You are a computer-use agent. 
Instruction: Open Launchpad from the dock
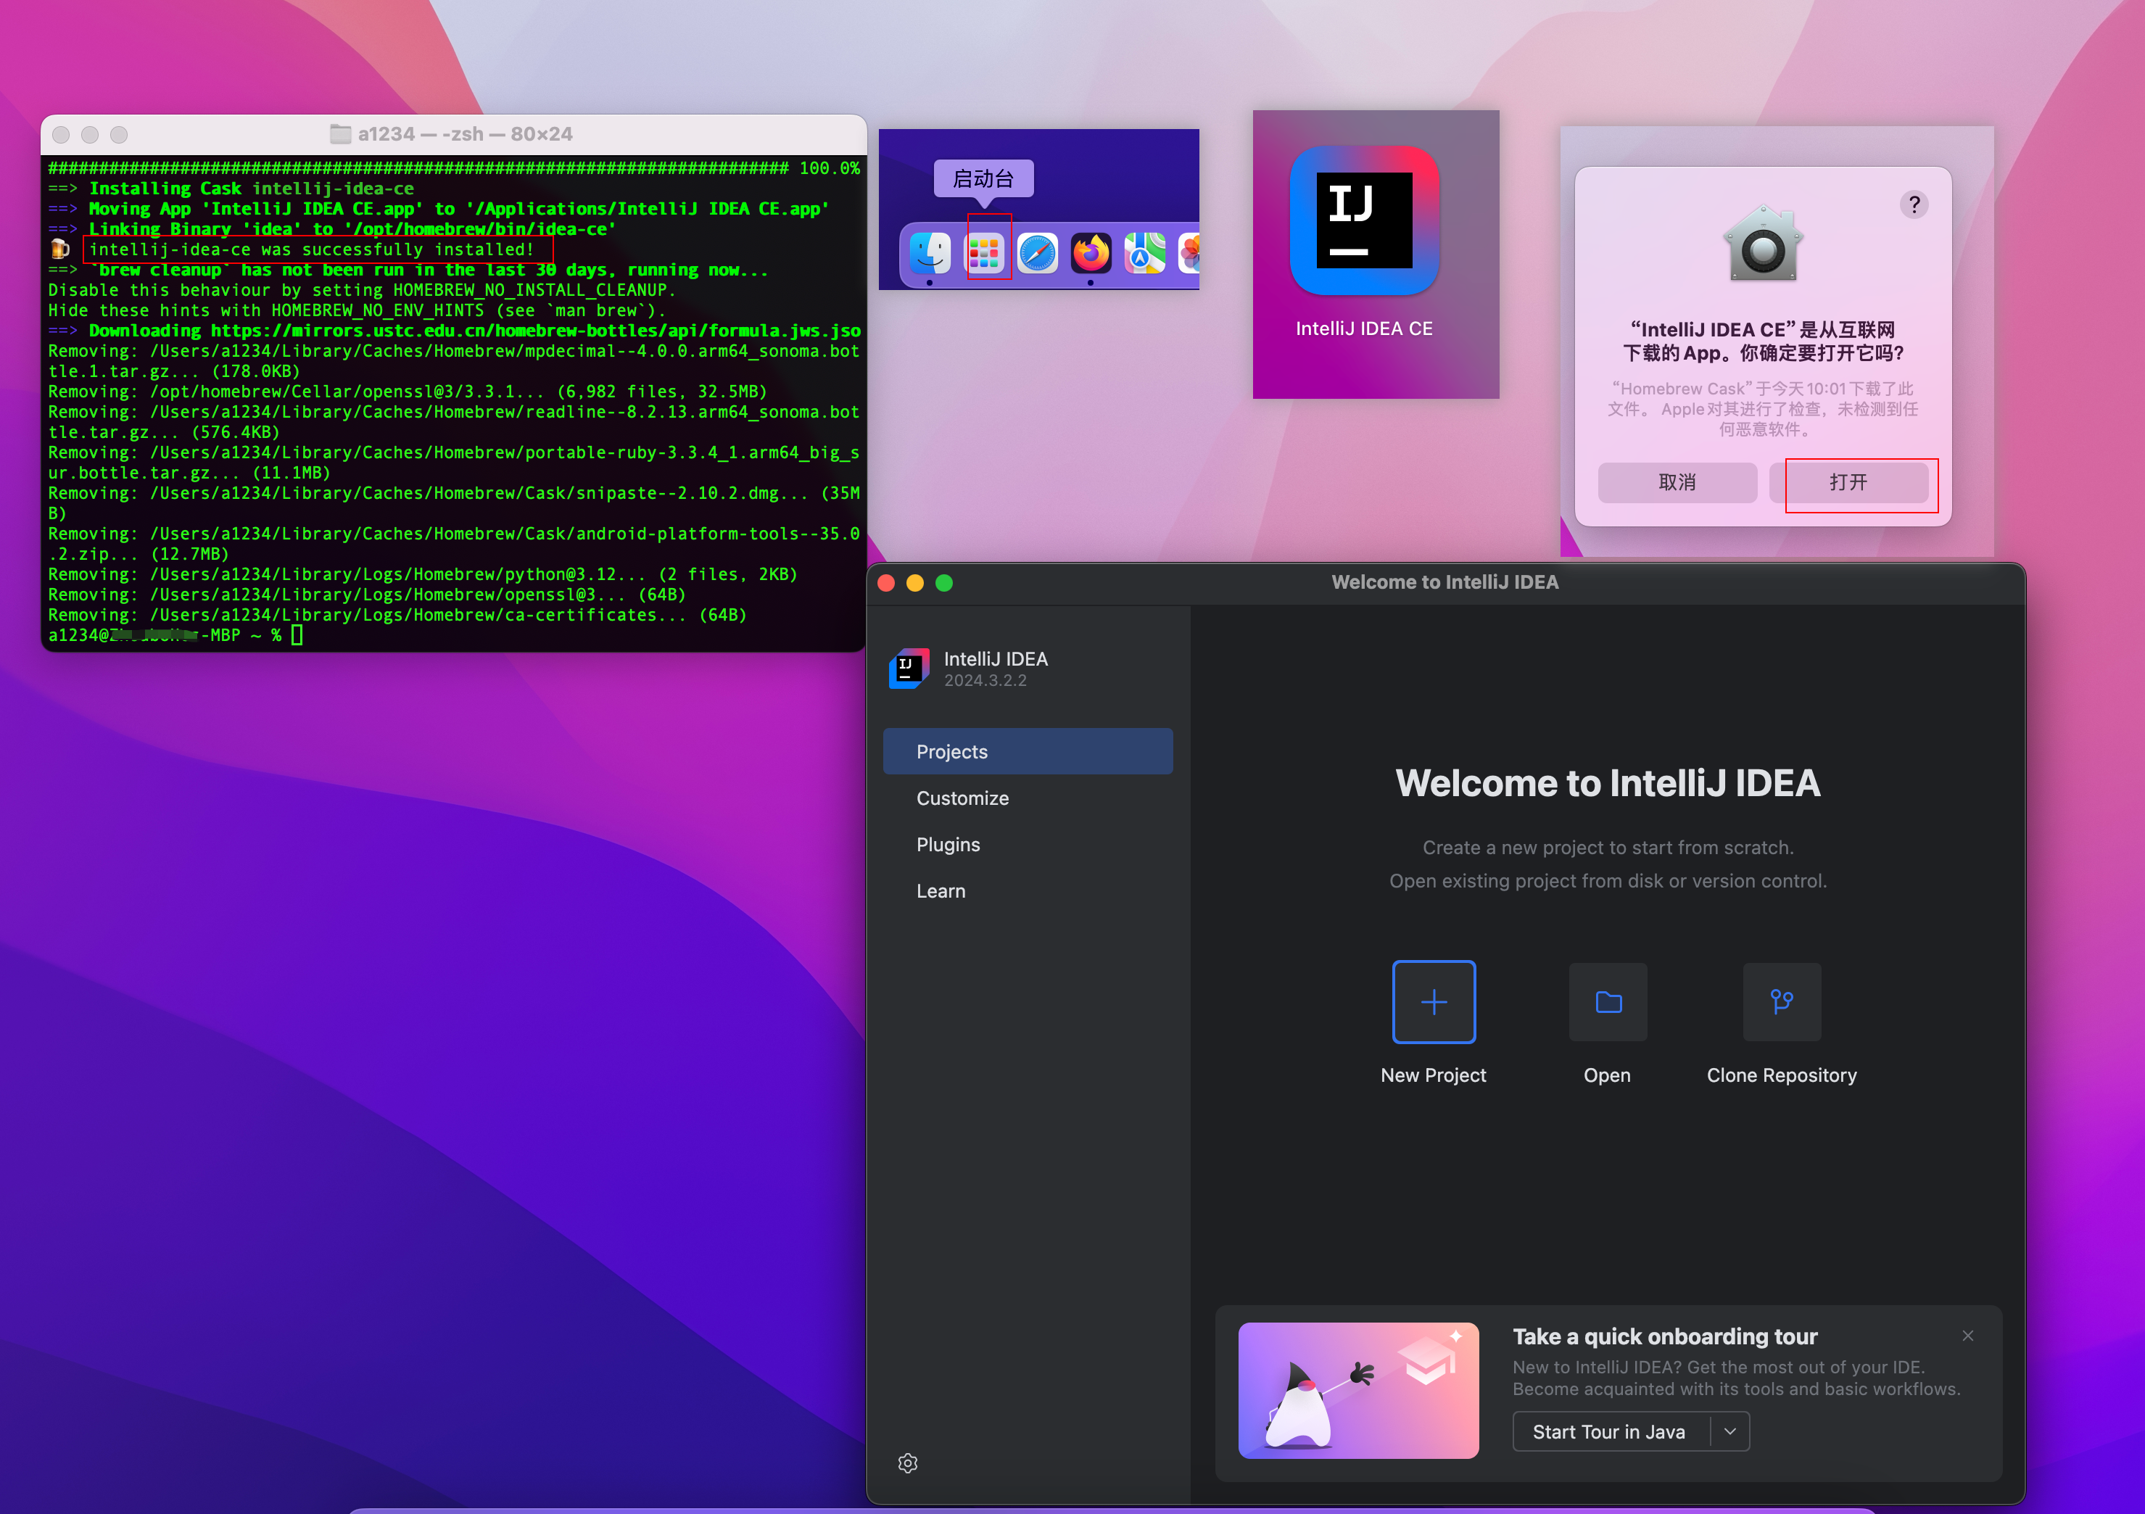coord(985,252)
